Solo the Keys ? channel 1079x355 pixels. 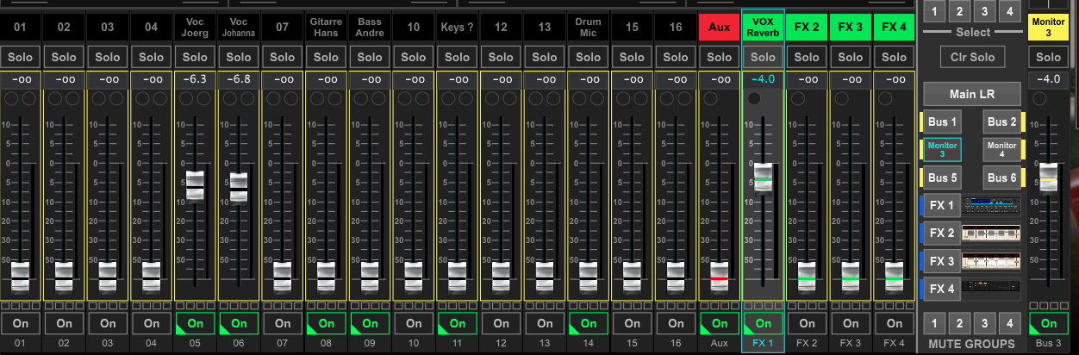tap(457, 57)
